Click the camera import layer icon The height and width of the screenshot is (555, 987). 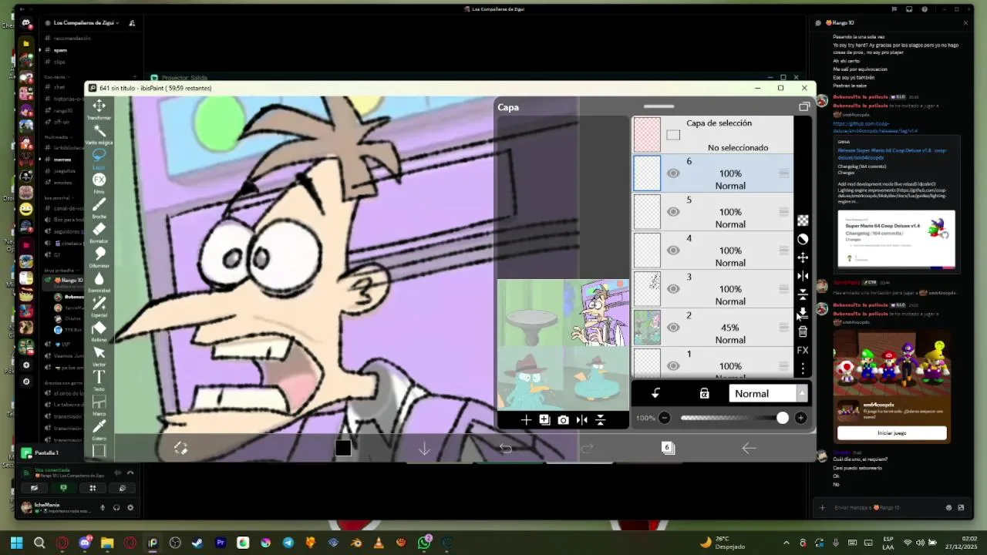point(563,419)
